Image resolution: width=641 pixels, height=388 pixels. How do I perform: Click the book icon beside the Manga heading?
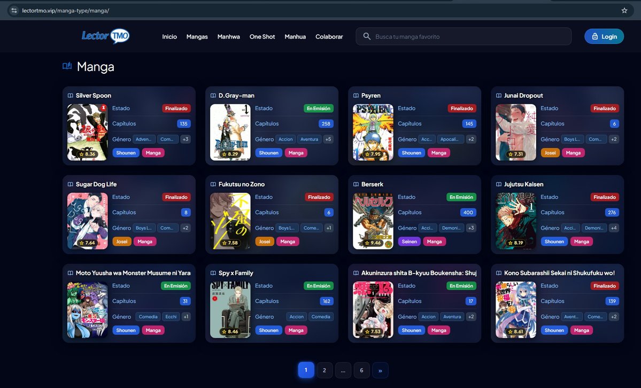pos(67,66)
